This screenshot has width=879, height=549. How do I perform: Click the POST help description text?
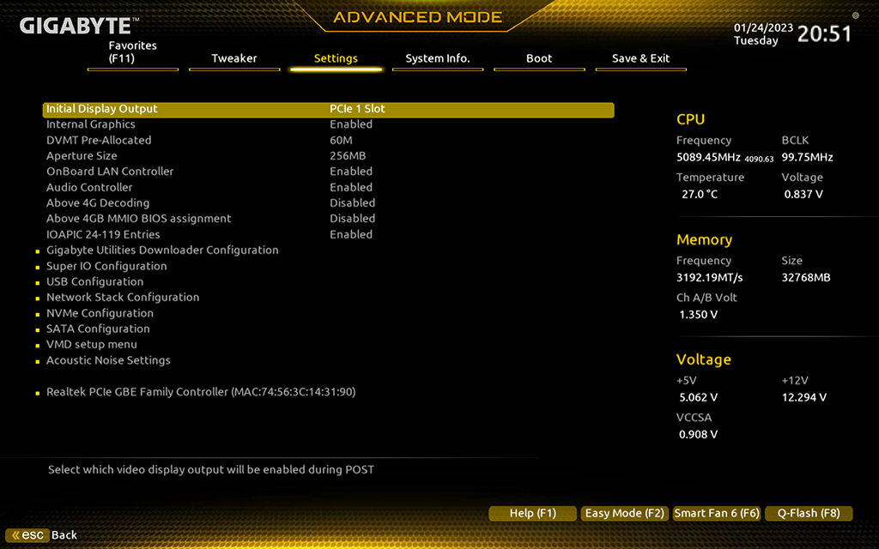(211, 470)
